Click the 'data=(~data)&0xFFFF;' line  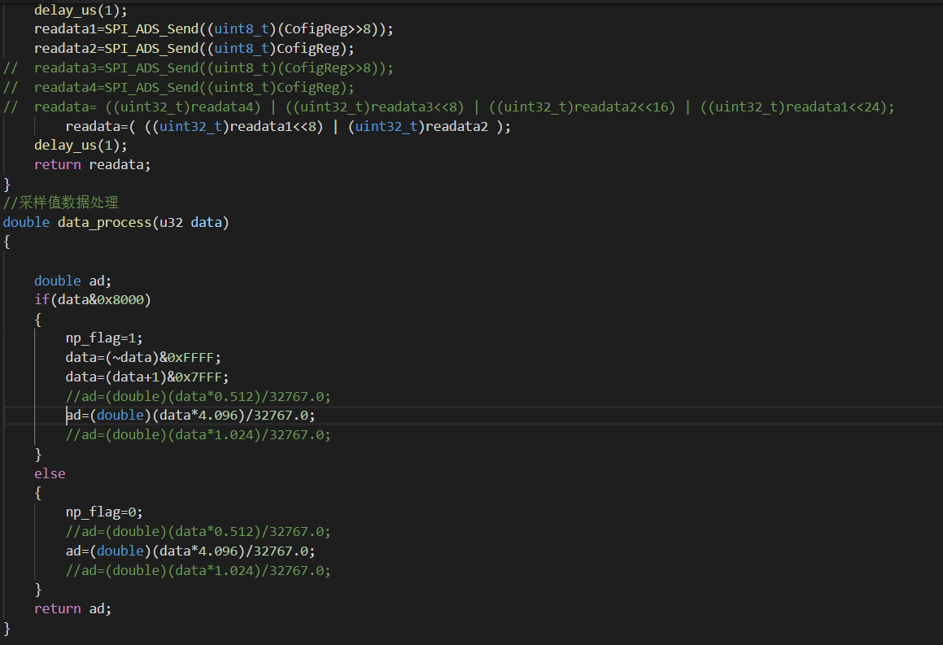tap(143, 357)
